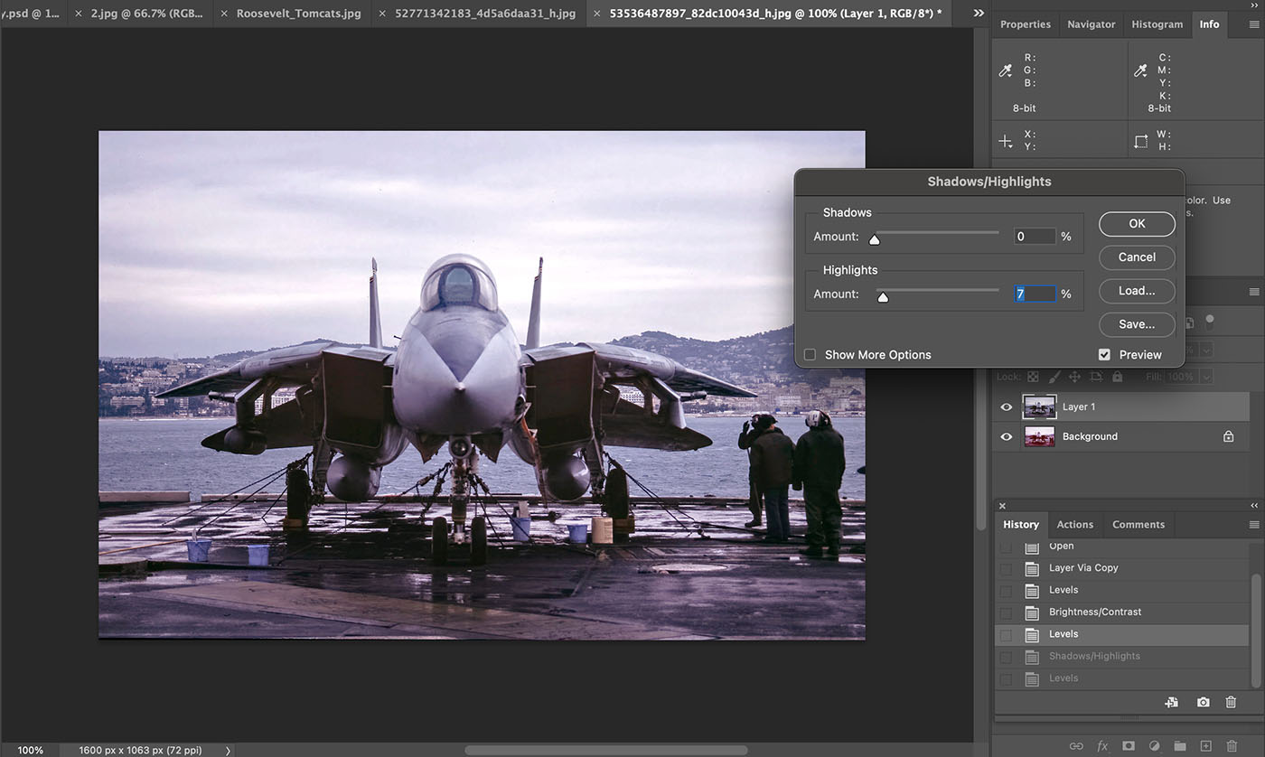
Task: Uncheck the Preview checkbox
Action: click(x=1104, y=355)
